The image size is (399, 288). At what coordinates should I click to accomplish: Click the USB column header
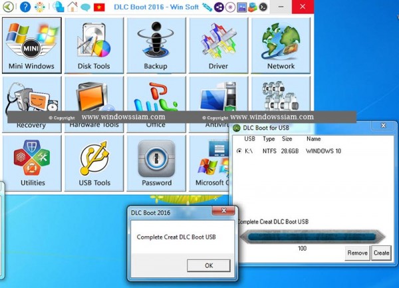249,139
